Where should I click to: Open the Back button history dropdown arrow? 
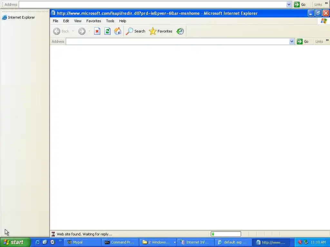coord(73,31)
